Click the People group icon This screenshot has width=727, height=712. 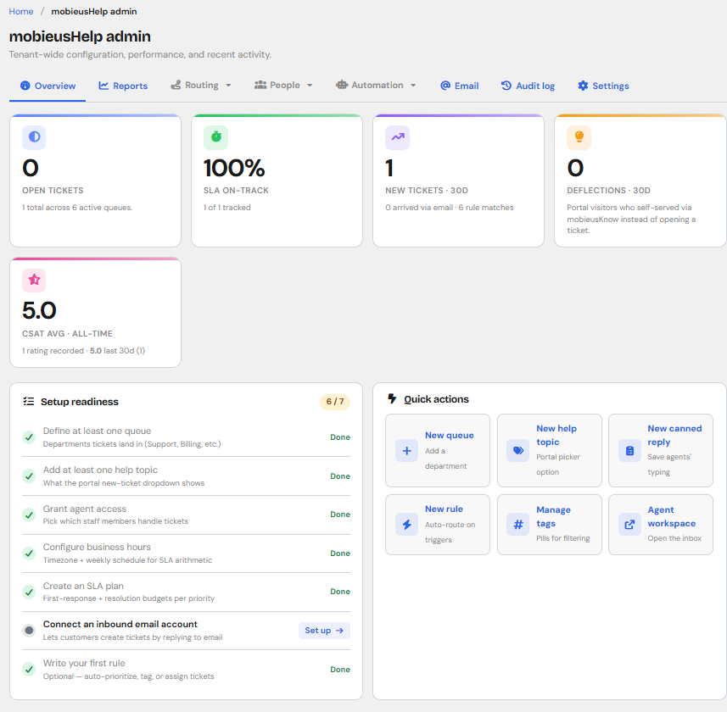[x=260, y=86]
